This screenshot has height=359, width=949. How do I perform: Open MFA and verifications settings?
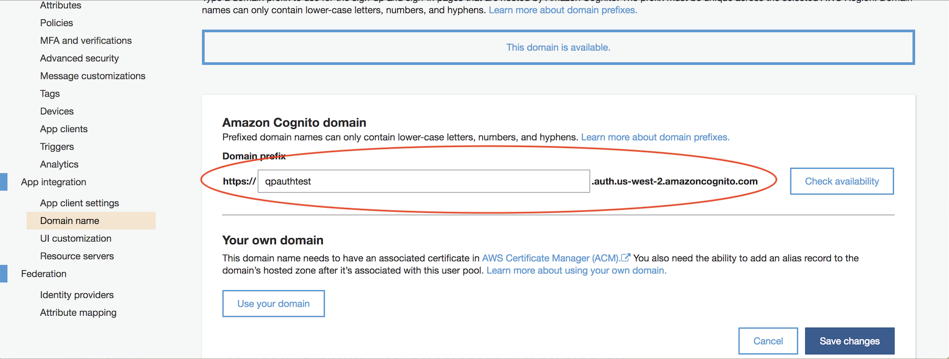tap(86, 40)
